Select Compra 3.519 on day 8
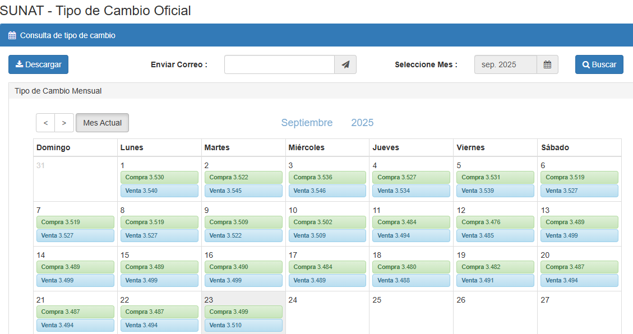This screenshot has height=334, width=633. point(159,222)
